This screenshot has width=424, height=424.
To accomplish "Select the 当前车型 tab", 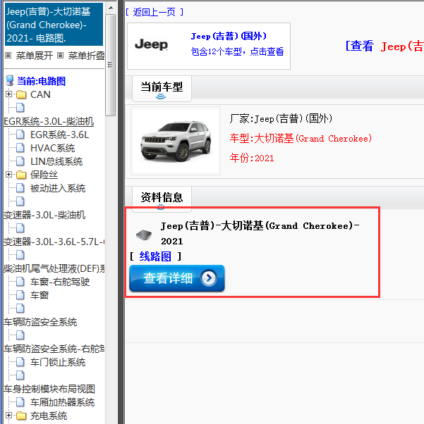I will [x=162, y=89].
